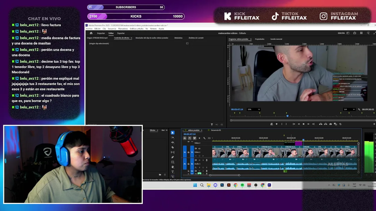This screenshot has height=211, width=376.
Task: Open Program monitor panel menu
Action: click(x=251, y=39)
